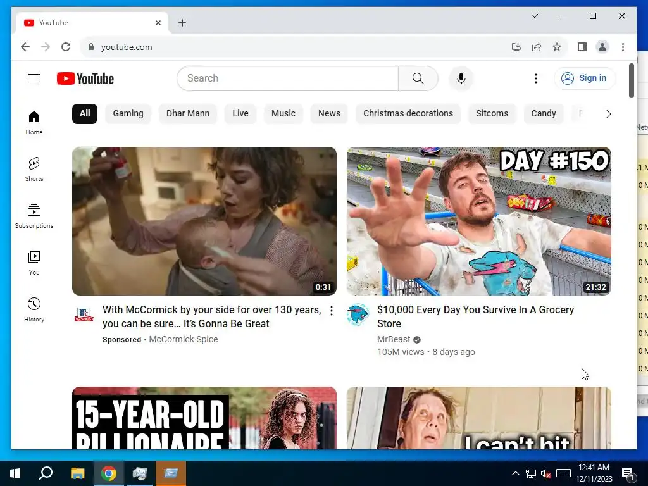
Task: Select the Christmas decorations chip
Action: 408,114
